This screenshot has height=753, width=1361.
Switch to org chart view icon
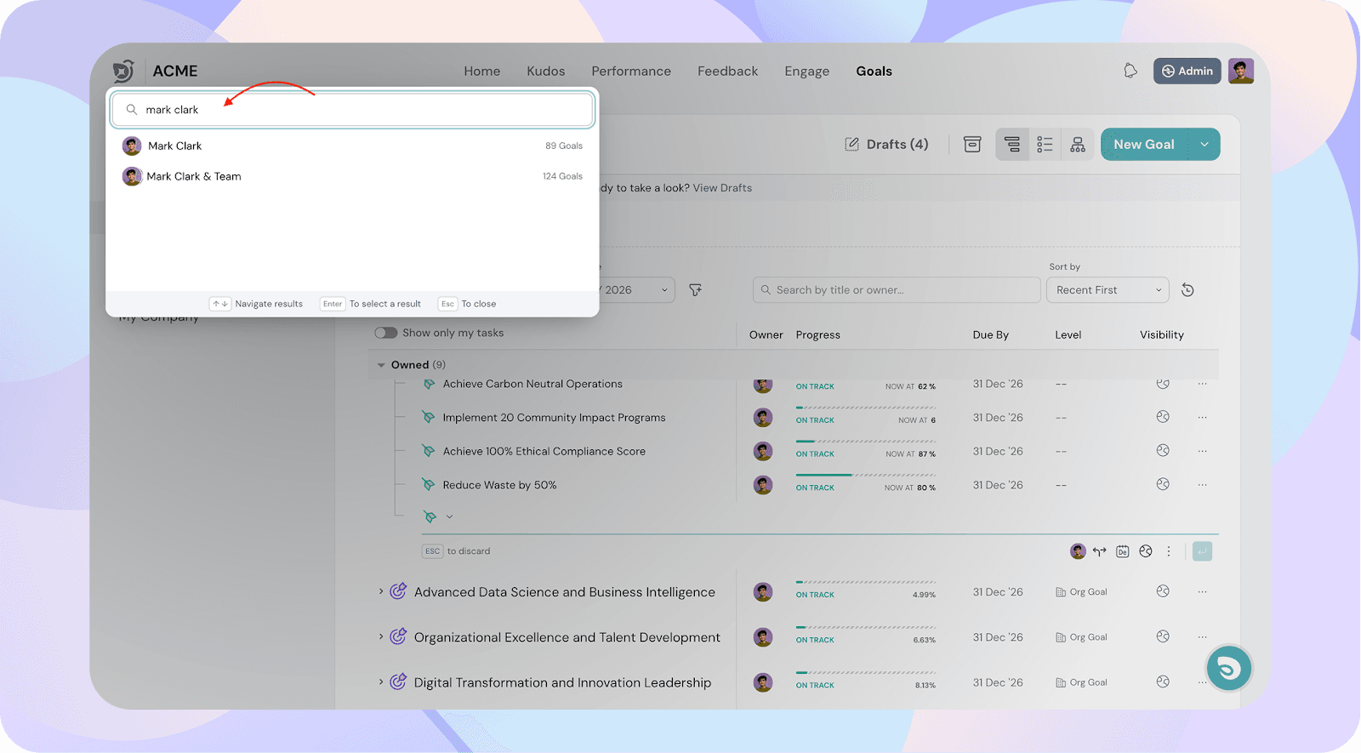1078,145
